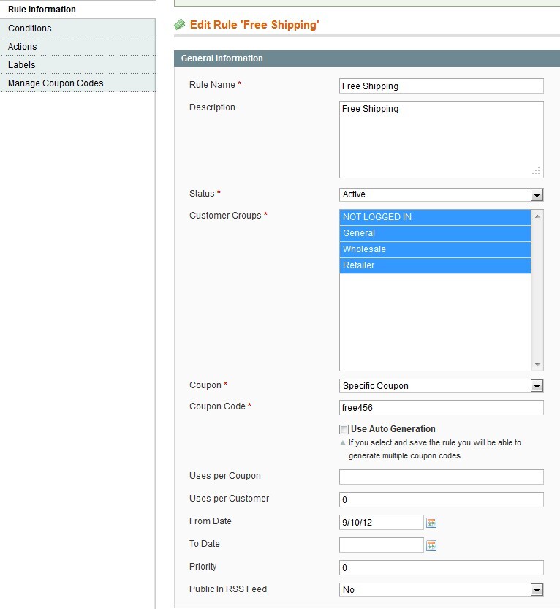560x609 pixels.
Task: Open the Actions tab
Action: [23, 47]
